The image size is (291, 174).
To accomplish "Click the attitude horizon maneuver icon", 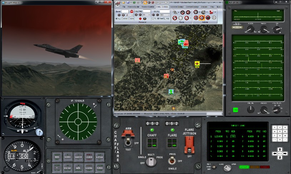I will coord(145,19).
